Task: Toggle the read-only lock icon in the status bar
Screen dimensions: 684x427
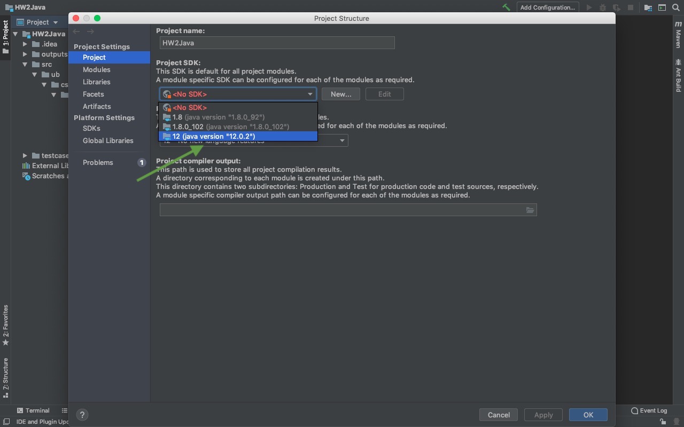Action: [663, 422]
